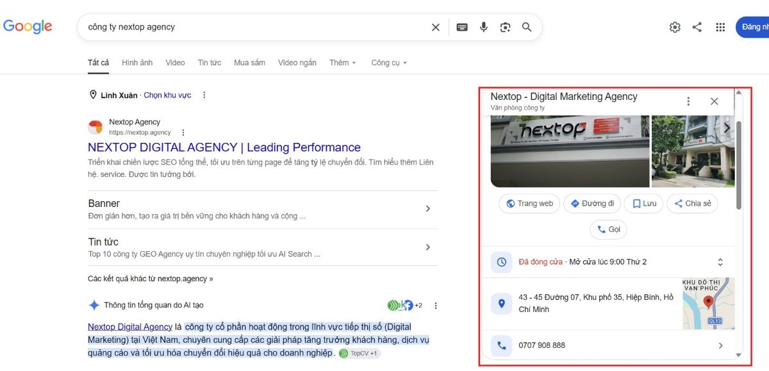Open Các kết quả khác từ nextop.agency

(x=151, y=279)
